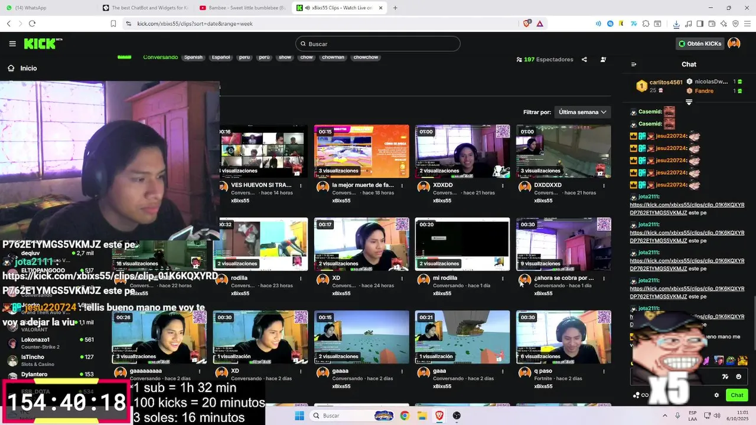
Task: Open three-dot menu of mi rodilla clip
Action: tap(503, 278)
